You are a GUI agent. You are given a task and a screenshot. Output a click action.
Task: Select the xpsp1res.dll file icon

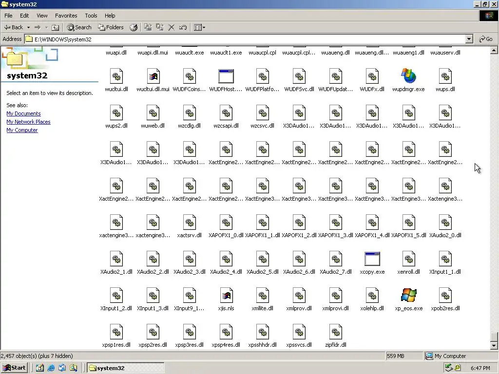[116, 332]
